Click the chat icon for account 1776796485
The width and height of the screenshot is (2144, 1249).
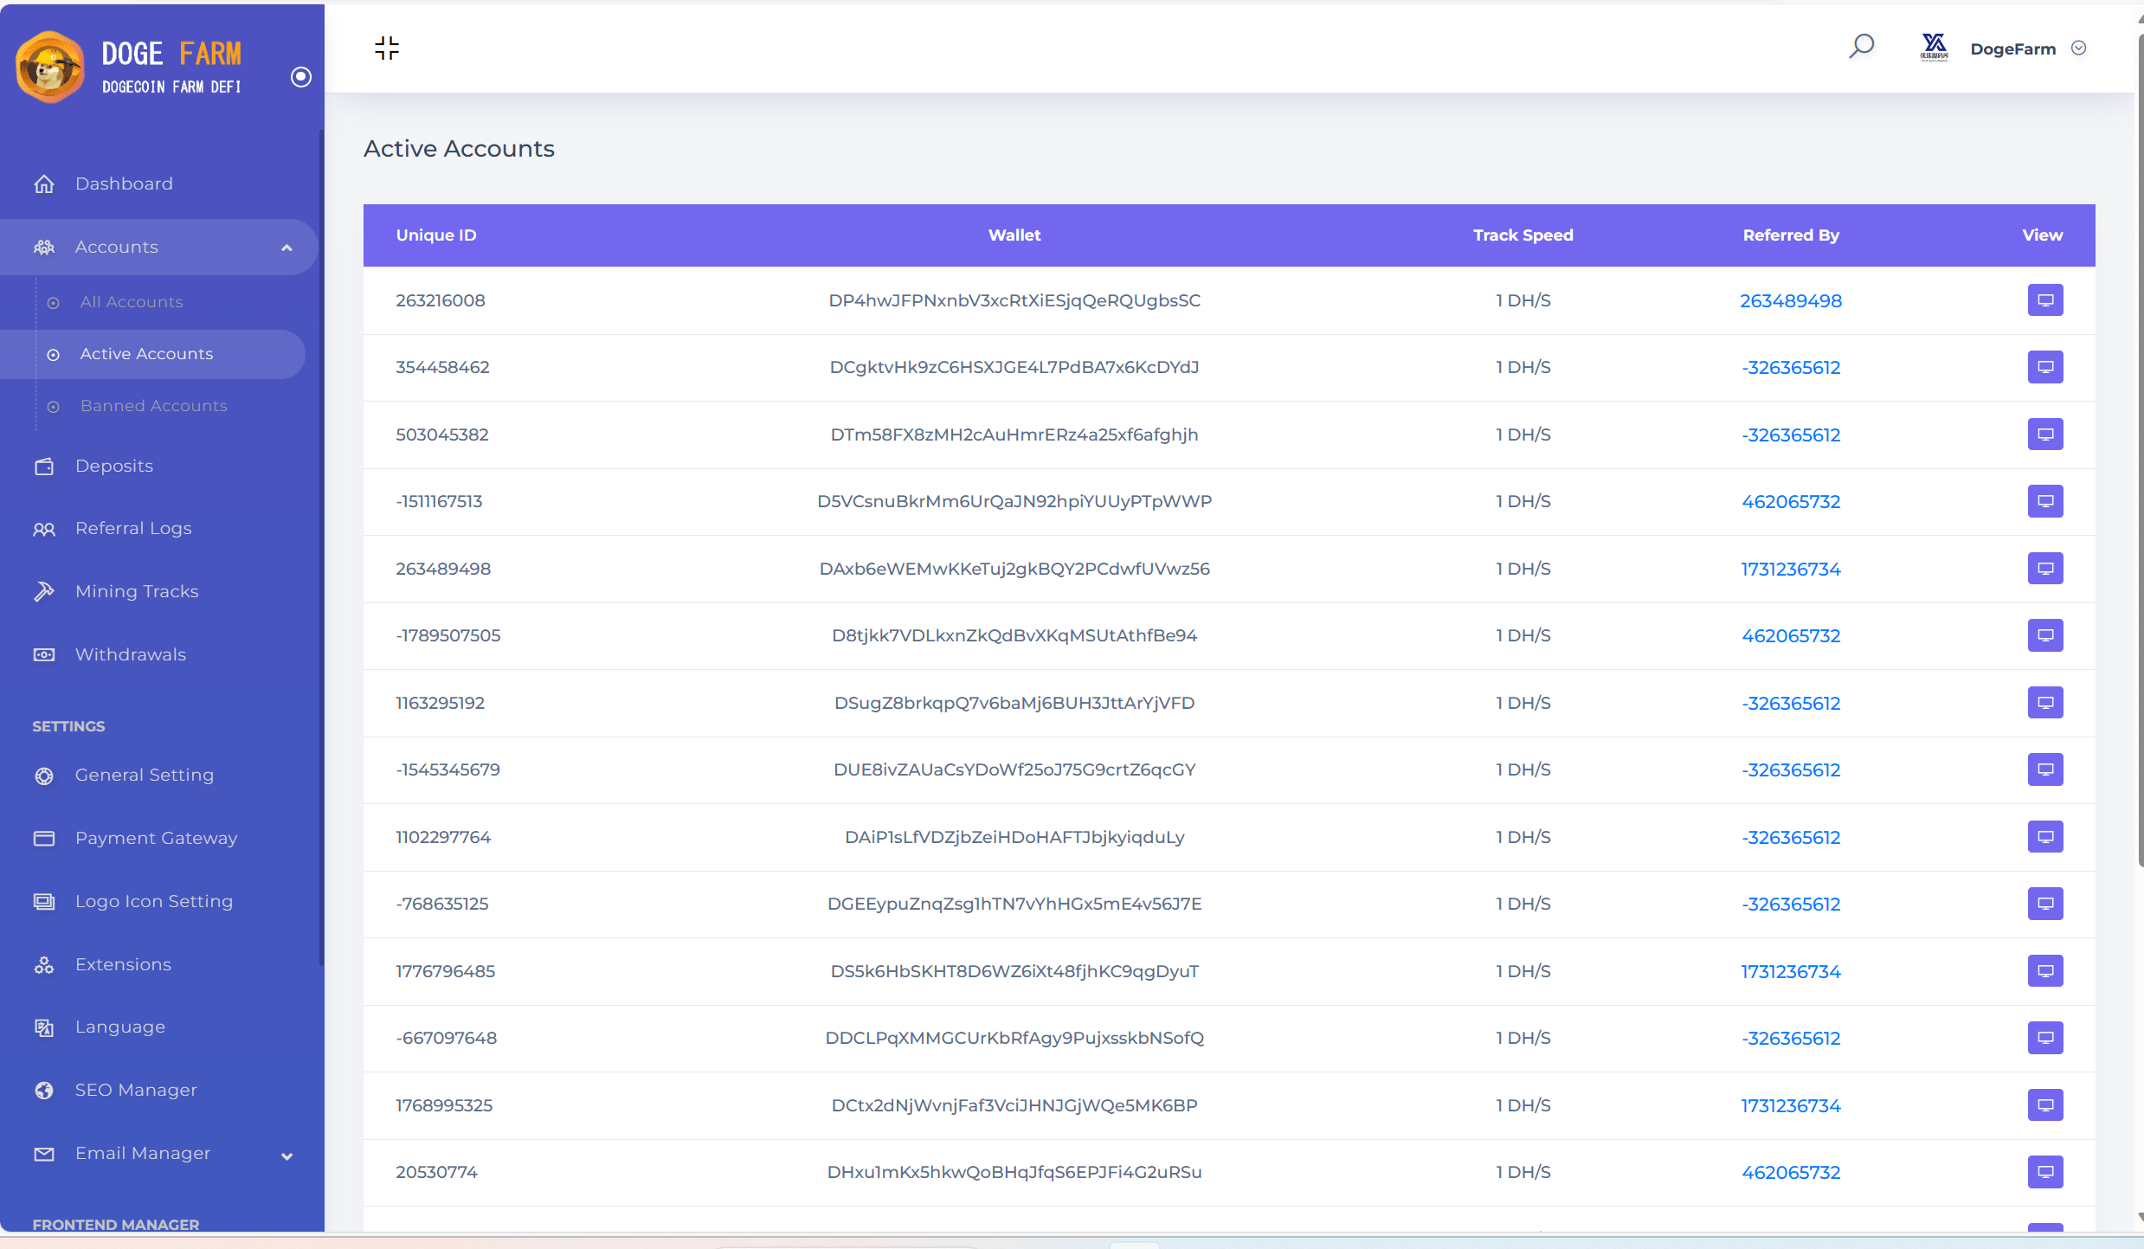click(x=2046, y=969)
